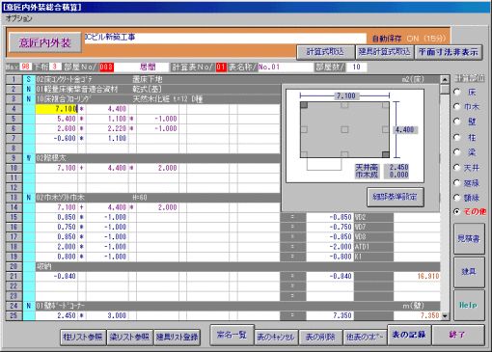The width and height of the screenshot is (492, 352).
Task: Click the red 計算表No field 01
Action: [221, 67]
